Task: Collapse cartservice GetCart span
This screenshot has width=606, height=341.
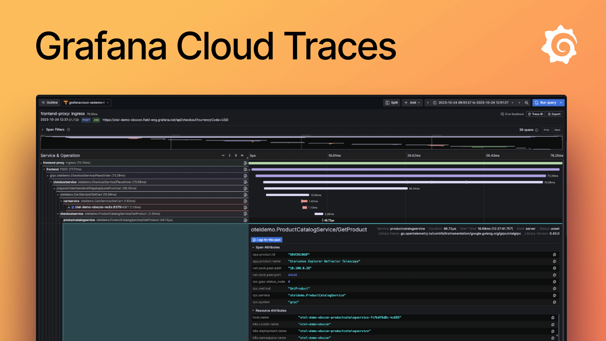Action: point(61,201)
